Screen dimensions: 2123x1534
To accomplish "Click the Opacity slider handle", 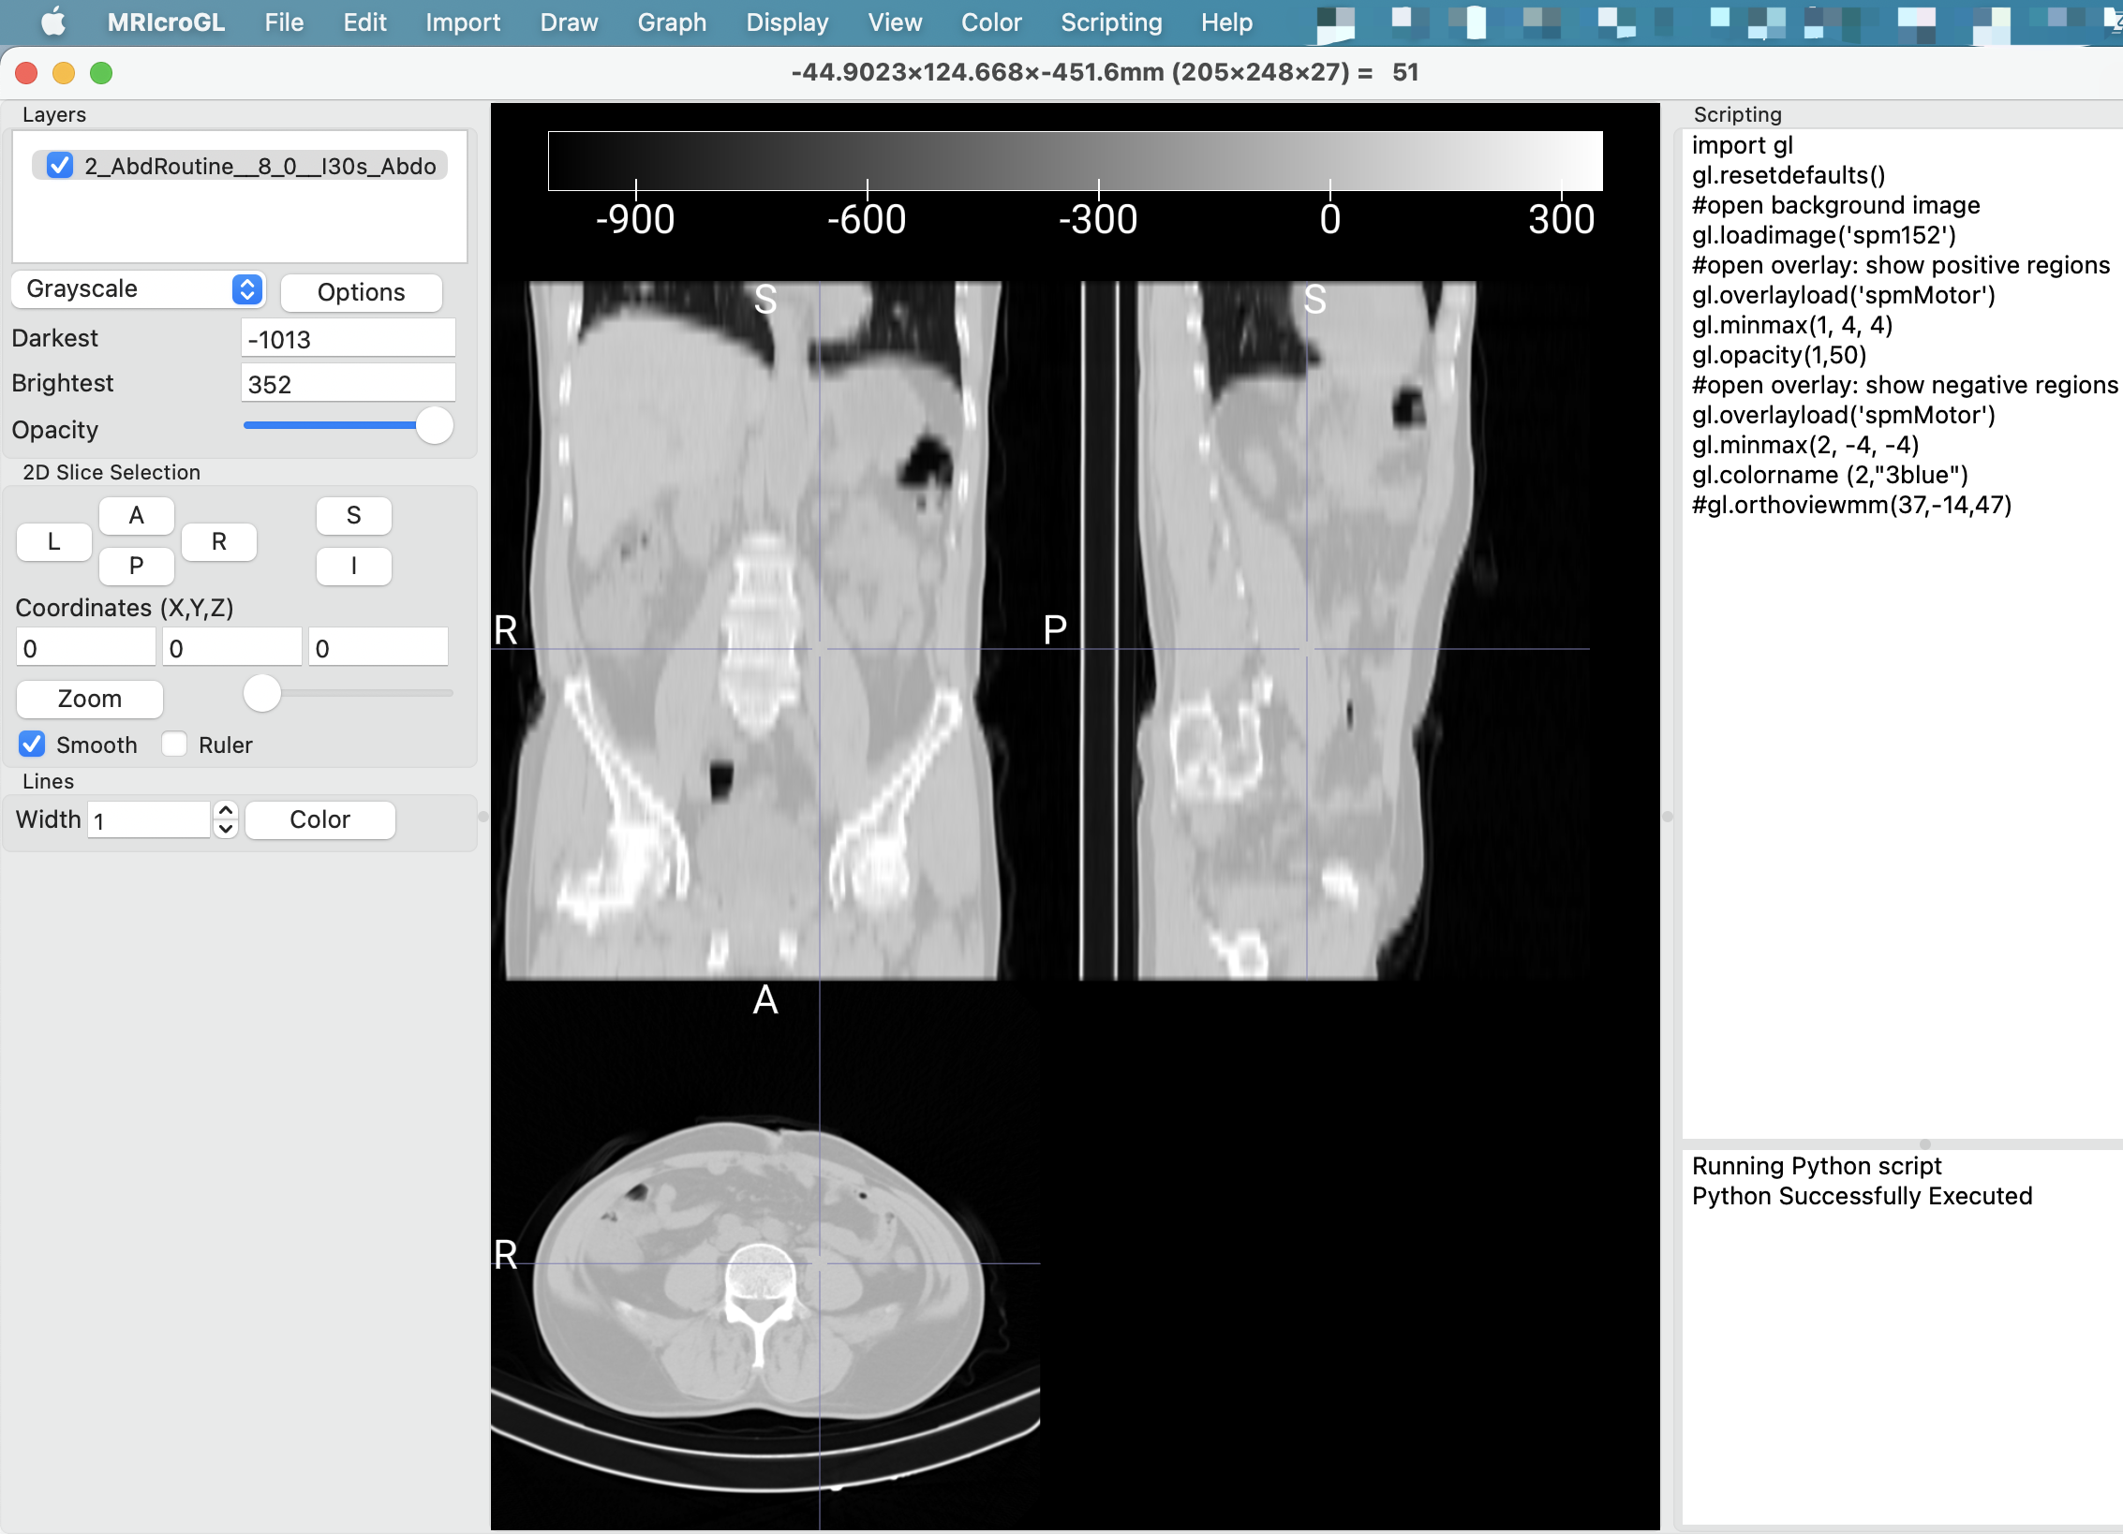I will click(434, 425).
